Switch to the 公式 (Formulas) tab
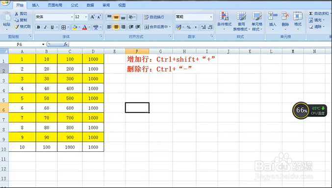Screen dimensions: 332x188 pos(75,5)
